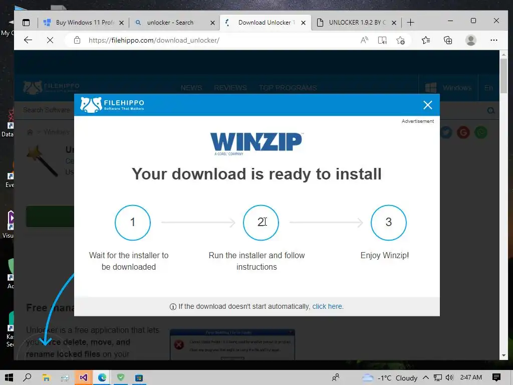Open the weather widget showing -1°C Cloudy
The width and height of the screenshot is (513, 385).
coord(389,378)
